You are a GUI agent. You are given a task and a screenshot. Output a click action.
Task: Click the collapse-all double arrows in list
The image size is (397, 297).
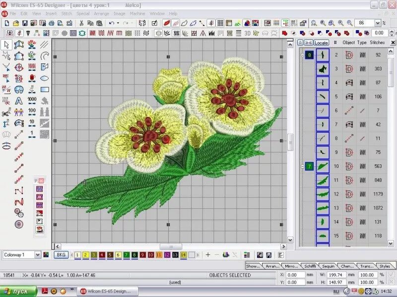pos(308,43)
